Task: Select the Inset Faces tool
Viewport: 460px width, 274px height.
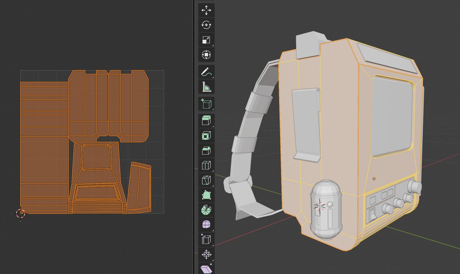Action: [206, 136]
